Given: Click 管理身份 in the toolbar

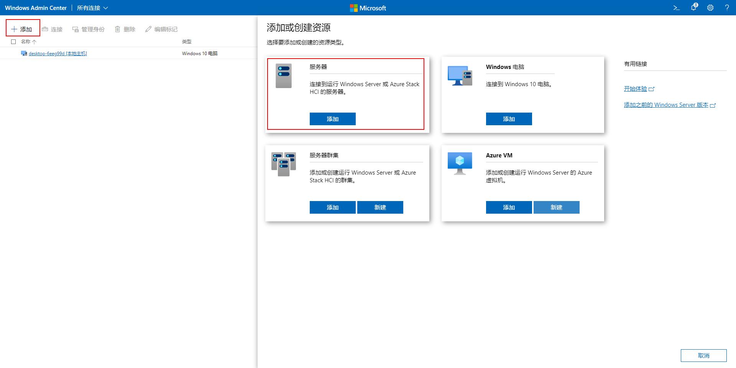Looking at the screenshot, I should (x=88, y=29).
